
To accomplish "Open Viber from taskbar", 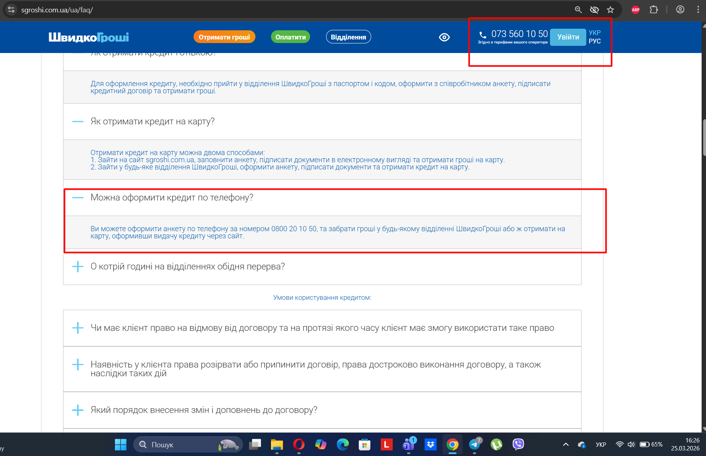I will point(518,444).
